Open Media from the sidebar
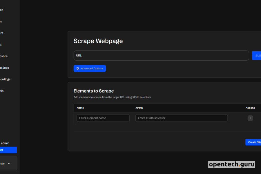Viewport: 261px width, 174px height. 2,91
